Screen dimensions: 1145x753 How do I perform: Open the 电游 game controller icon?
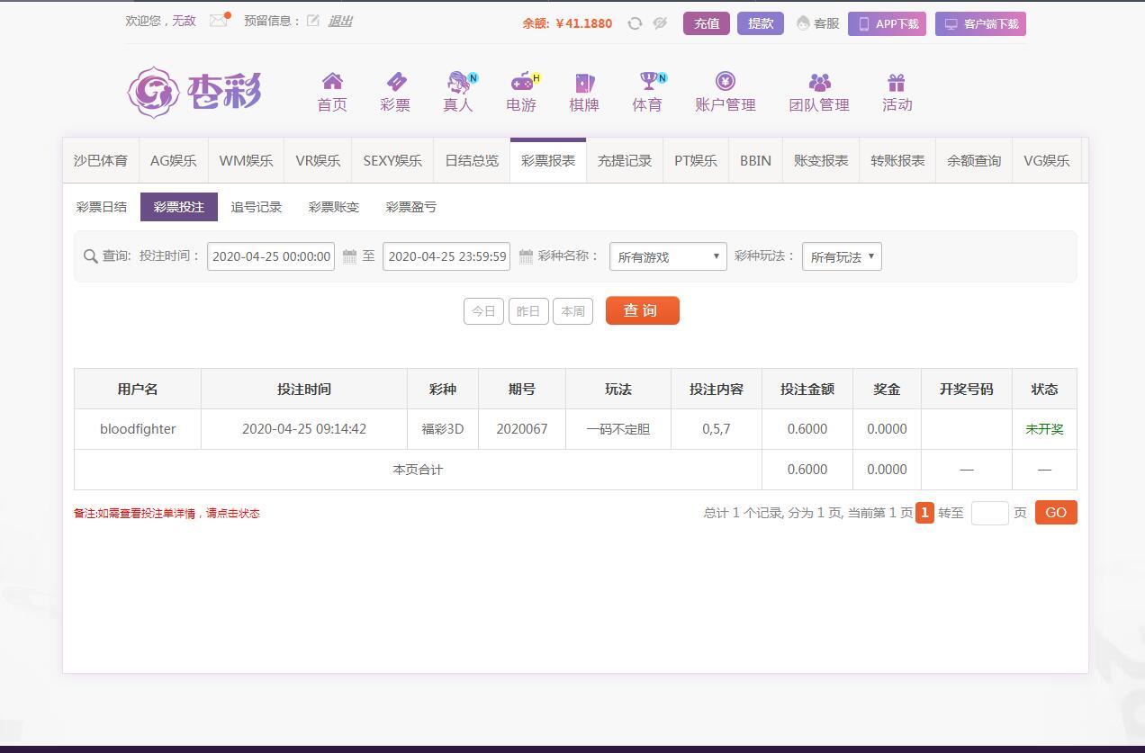pos(521,83)
